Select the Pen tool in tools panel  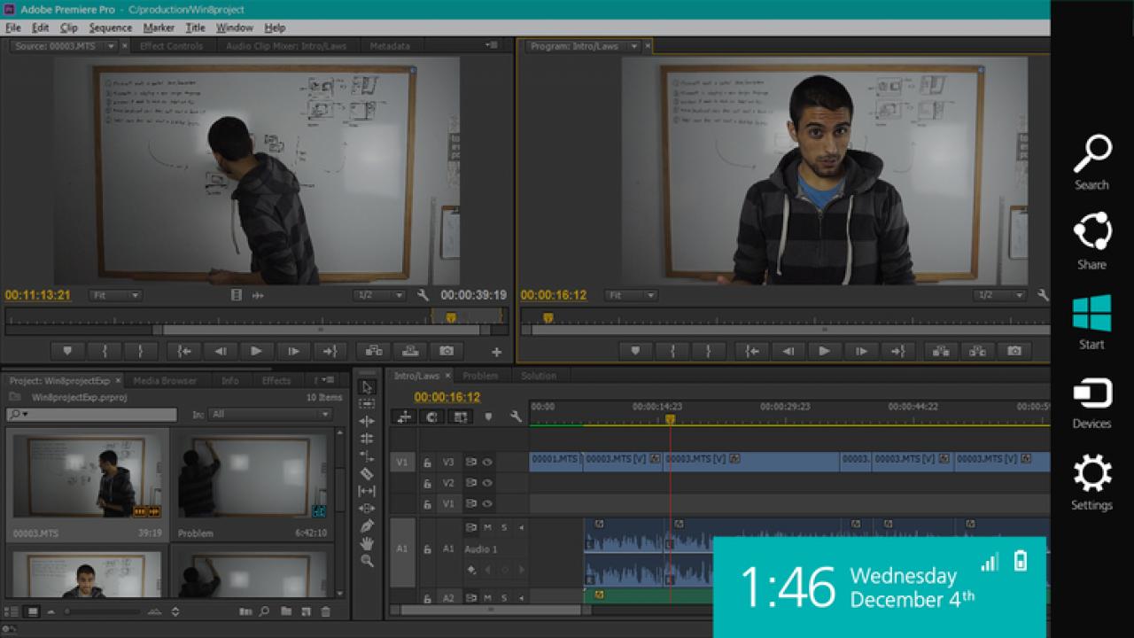(x=367, y=525)
